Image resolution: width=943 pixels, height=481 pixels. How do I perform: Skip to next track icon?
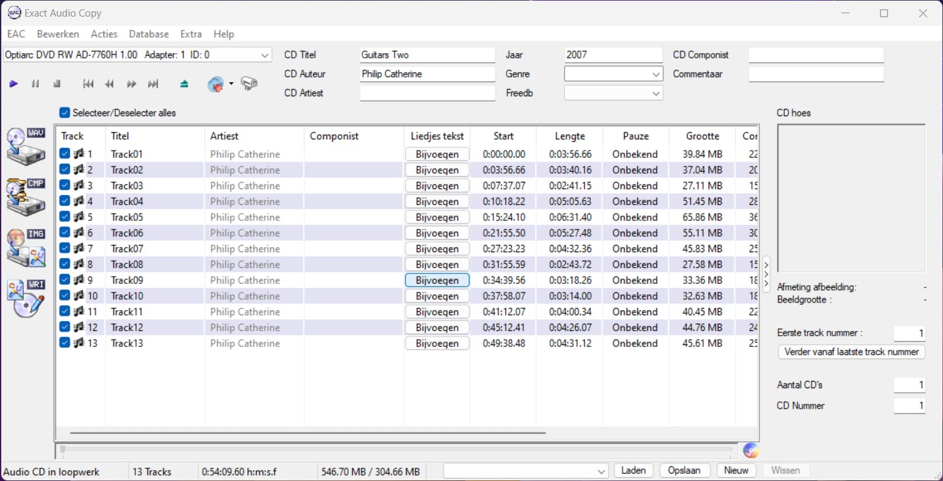(153, 84)
